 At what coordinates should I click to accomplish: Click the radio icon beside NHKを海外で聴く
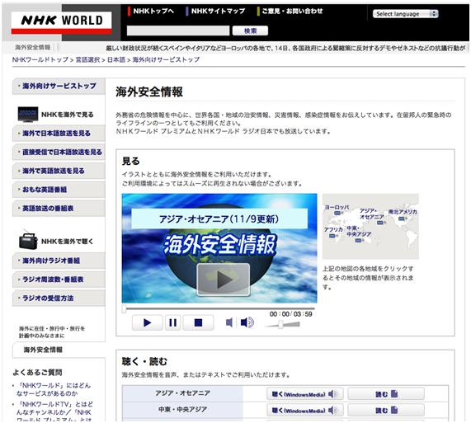pyautogui.click(x=28, y=241)
